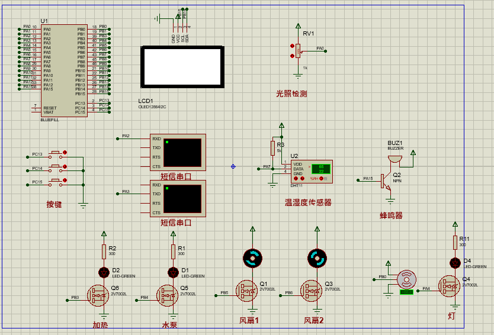Click the PA7 terminal label near DHT11
The height and width of the screenshot is (335, 494).
(x=267, y=166)
